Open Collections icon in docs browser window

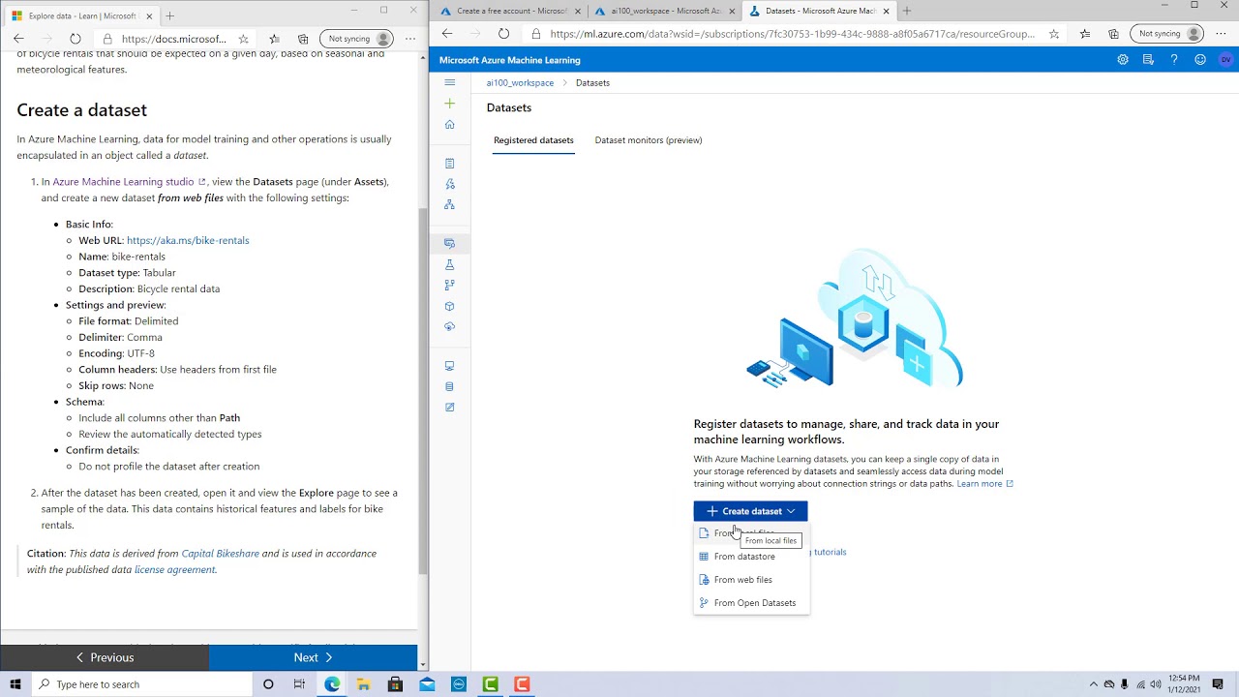tap(303, 39)
